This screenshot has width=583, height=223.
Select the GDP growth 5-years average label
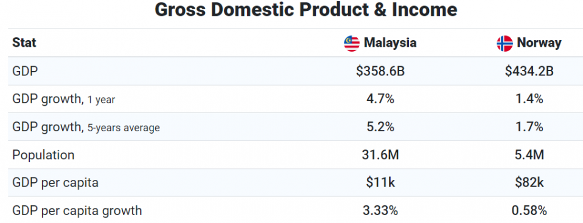[x=86, y=127]
